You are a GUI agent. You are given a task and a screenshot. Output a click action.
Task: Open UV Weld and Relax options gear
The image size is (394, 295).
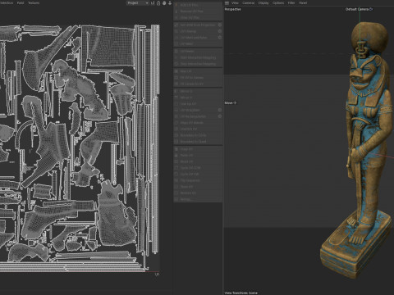pos(220,38)
